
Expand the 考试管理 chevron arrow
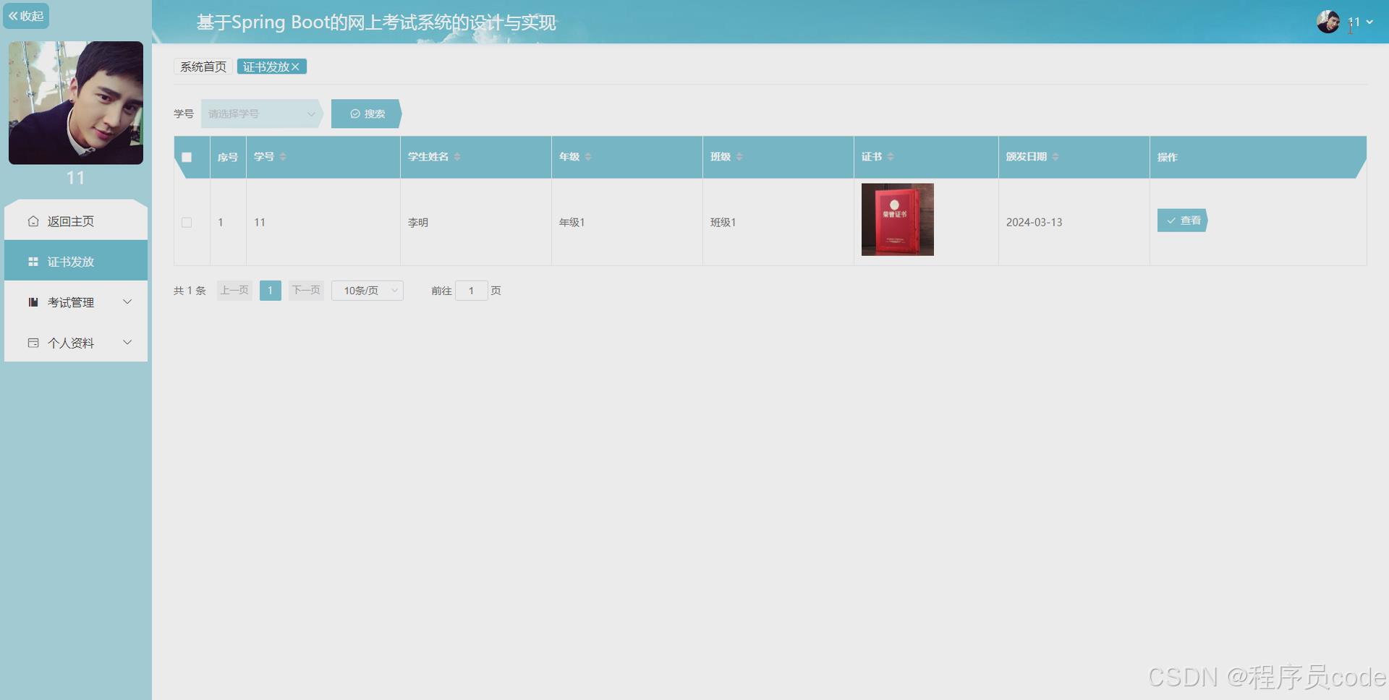127,302
